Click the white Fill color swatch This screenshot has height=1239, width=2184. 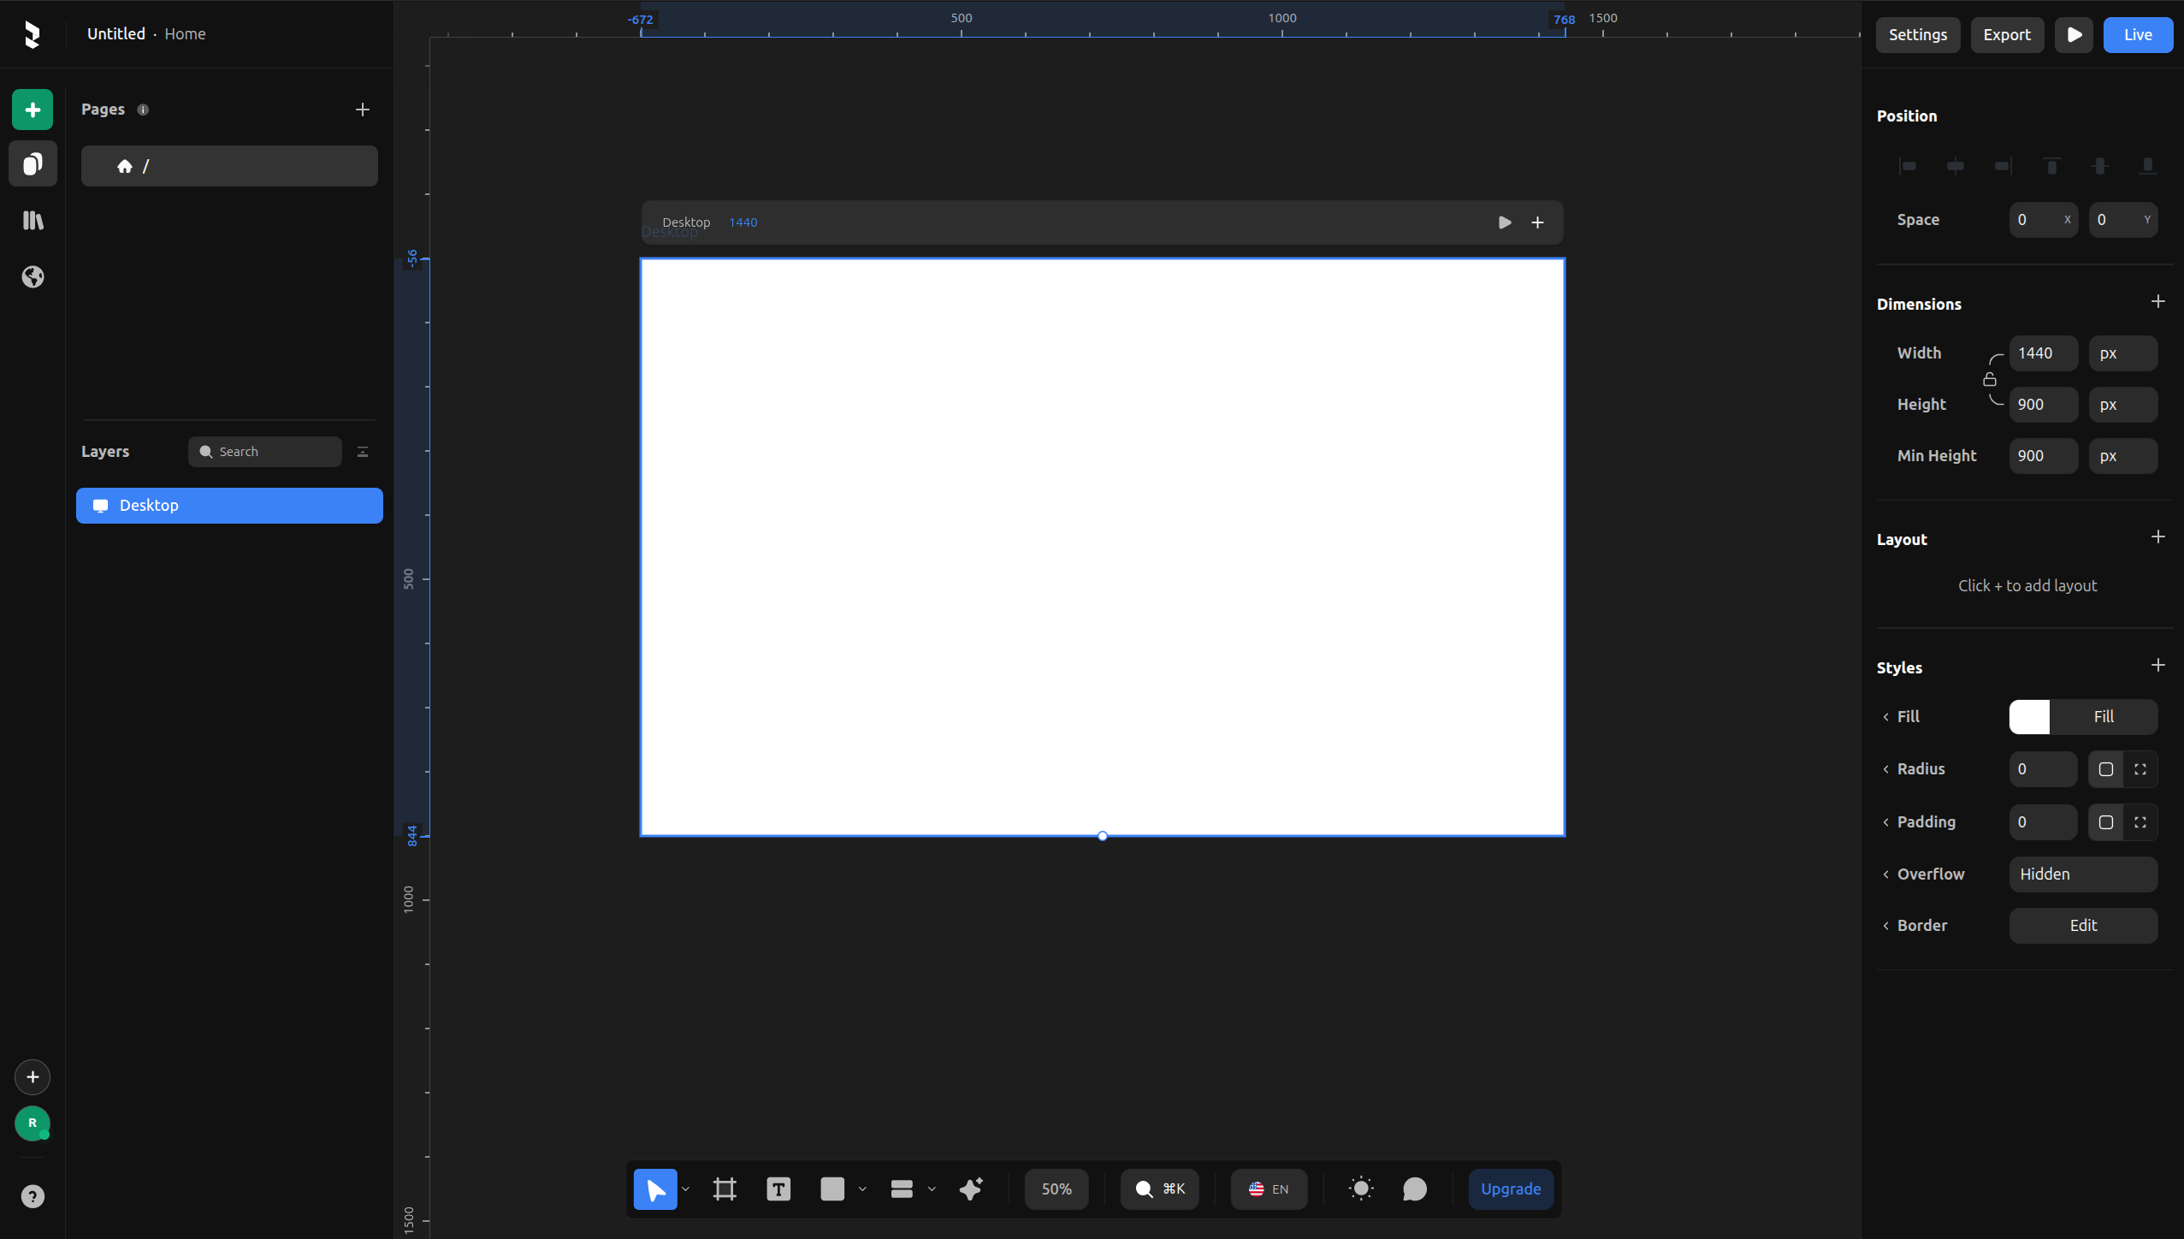click(2029, 717)
